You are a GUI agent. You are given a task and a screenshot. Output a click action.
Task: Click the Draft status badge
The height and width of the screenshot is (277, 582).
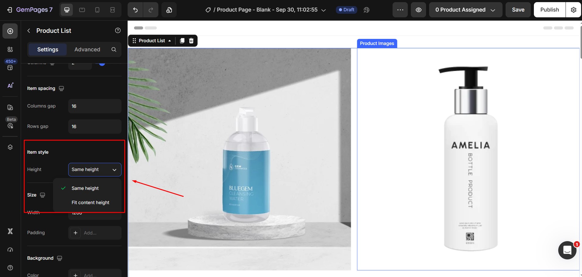click(347, 10)
